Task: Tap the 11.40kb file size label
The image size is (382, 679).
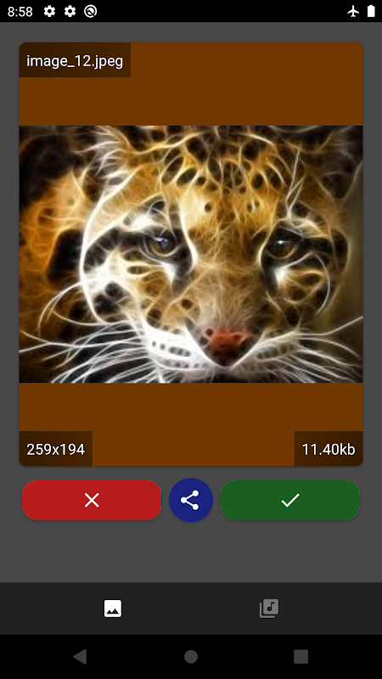Action: (329, 449)
